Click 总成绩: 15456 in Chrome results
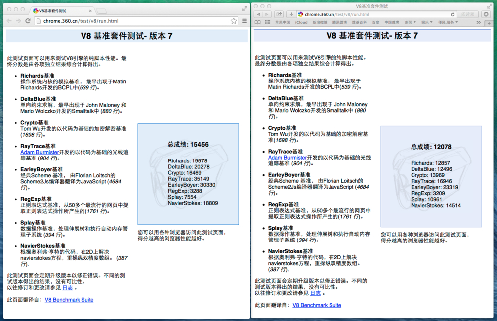 (188, 145)
